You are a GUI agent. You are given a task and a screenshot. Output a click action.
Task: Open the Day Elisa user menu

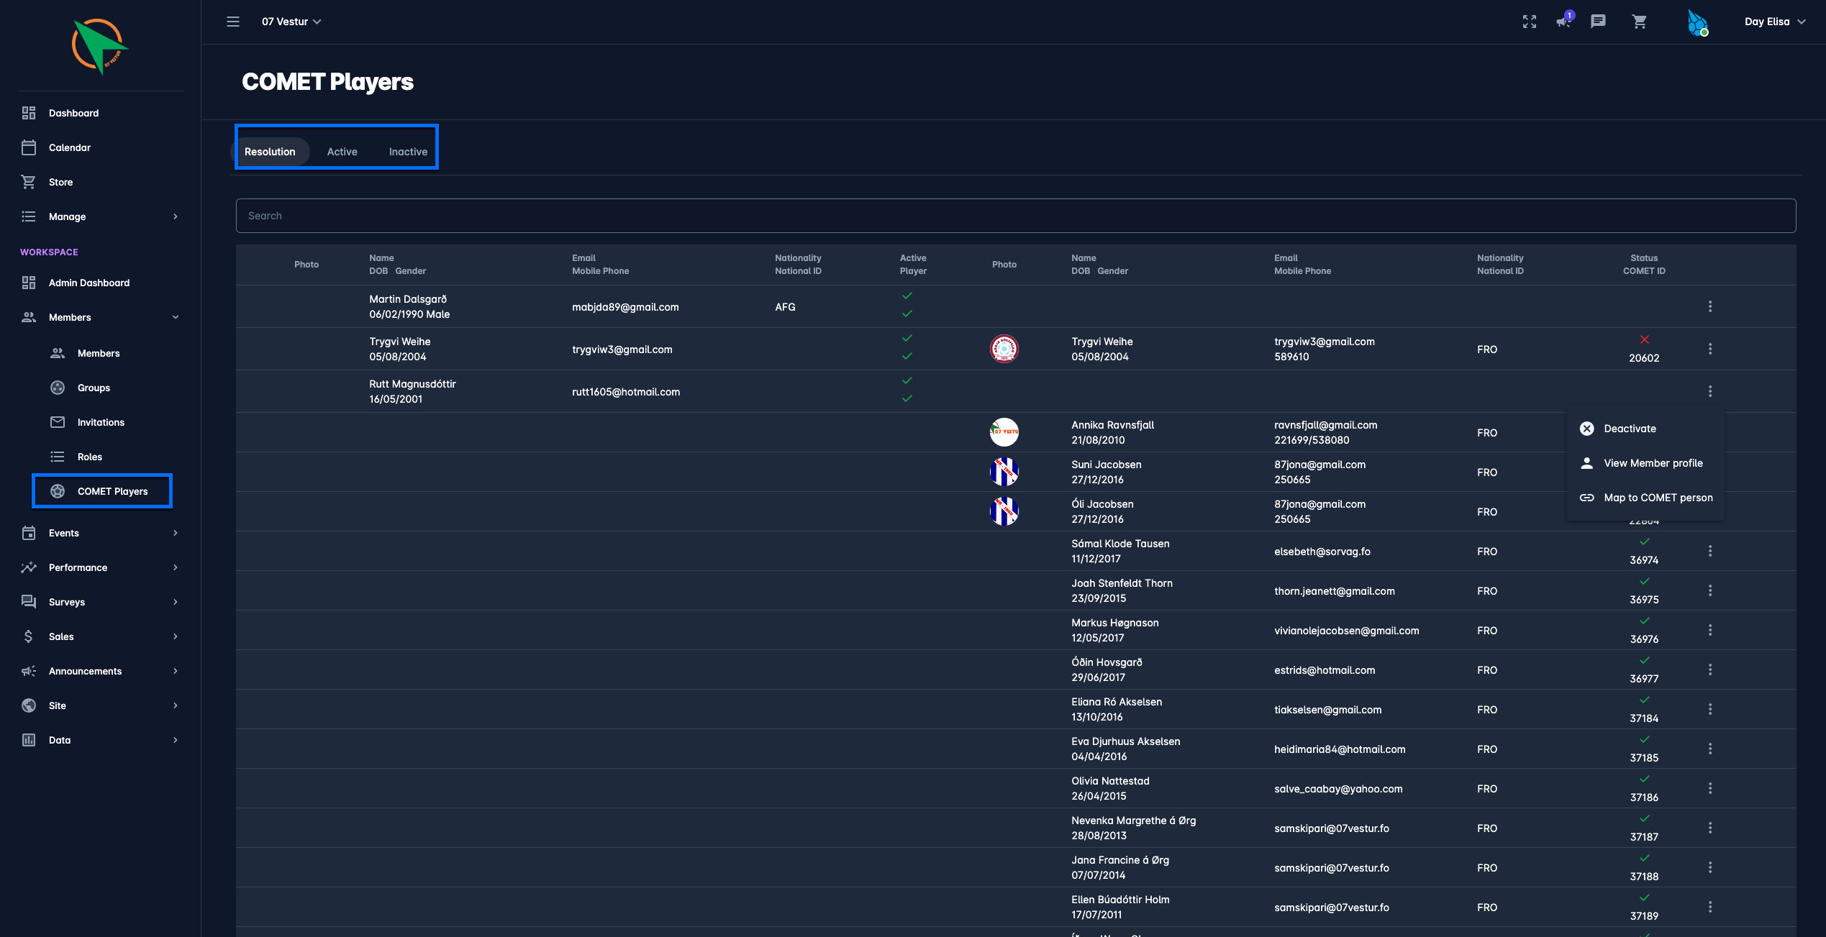coord(1773,22)
